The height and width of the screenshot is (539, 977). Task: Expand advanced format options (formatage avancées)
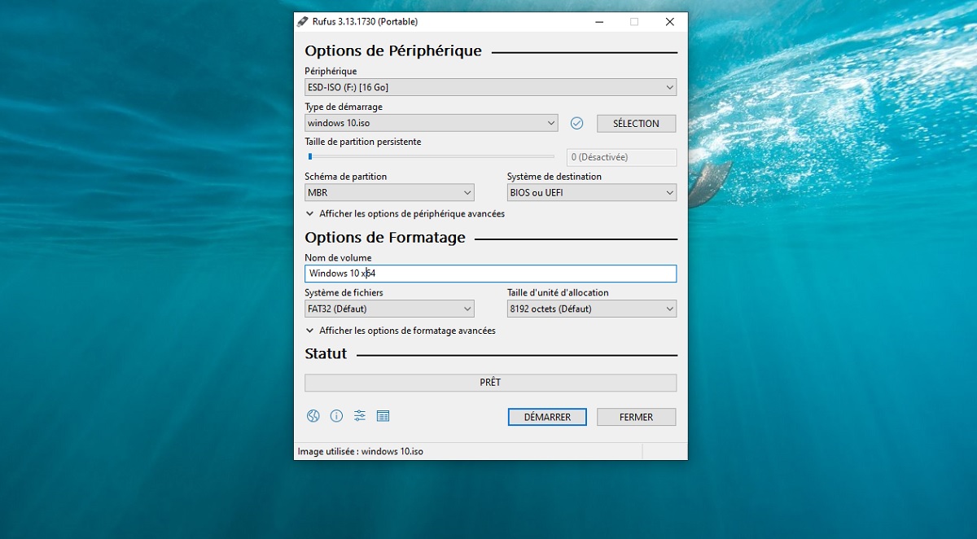[x=401, y=331]
